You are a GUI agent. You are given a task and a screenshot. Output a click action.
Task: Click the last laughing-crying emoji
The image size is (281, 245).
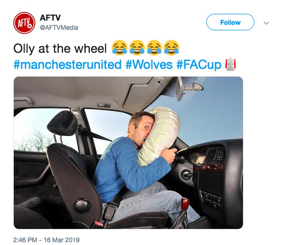click(171, 47)
